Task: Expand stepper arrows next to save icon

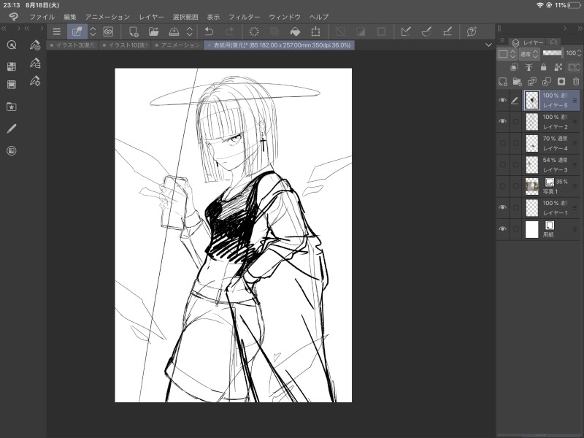Action: pyautogui.click(x=190, y=31)
